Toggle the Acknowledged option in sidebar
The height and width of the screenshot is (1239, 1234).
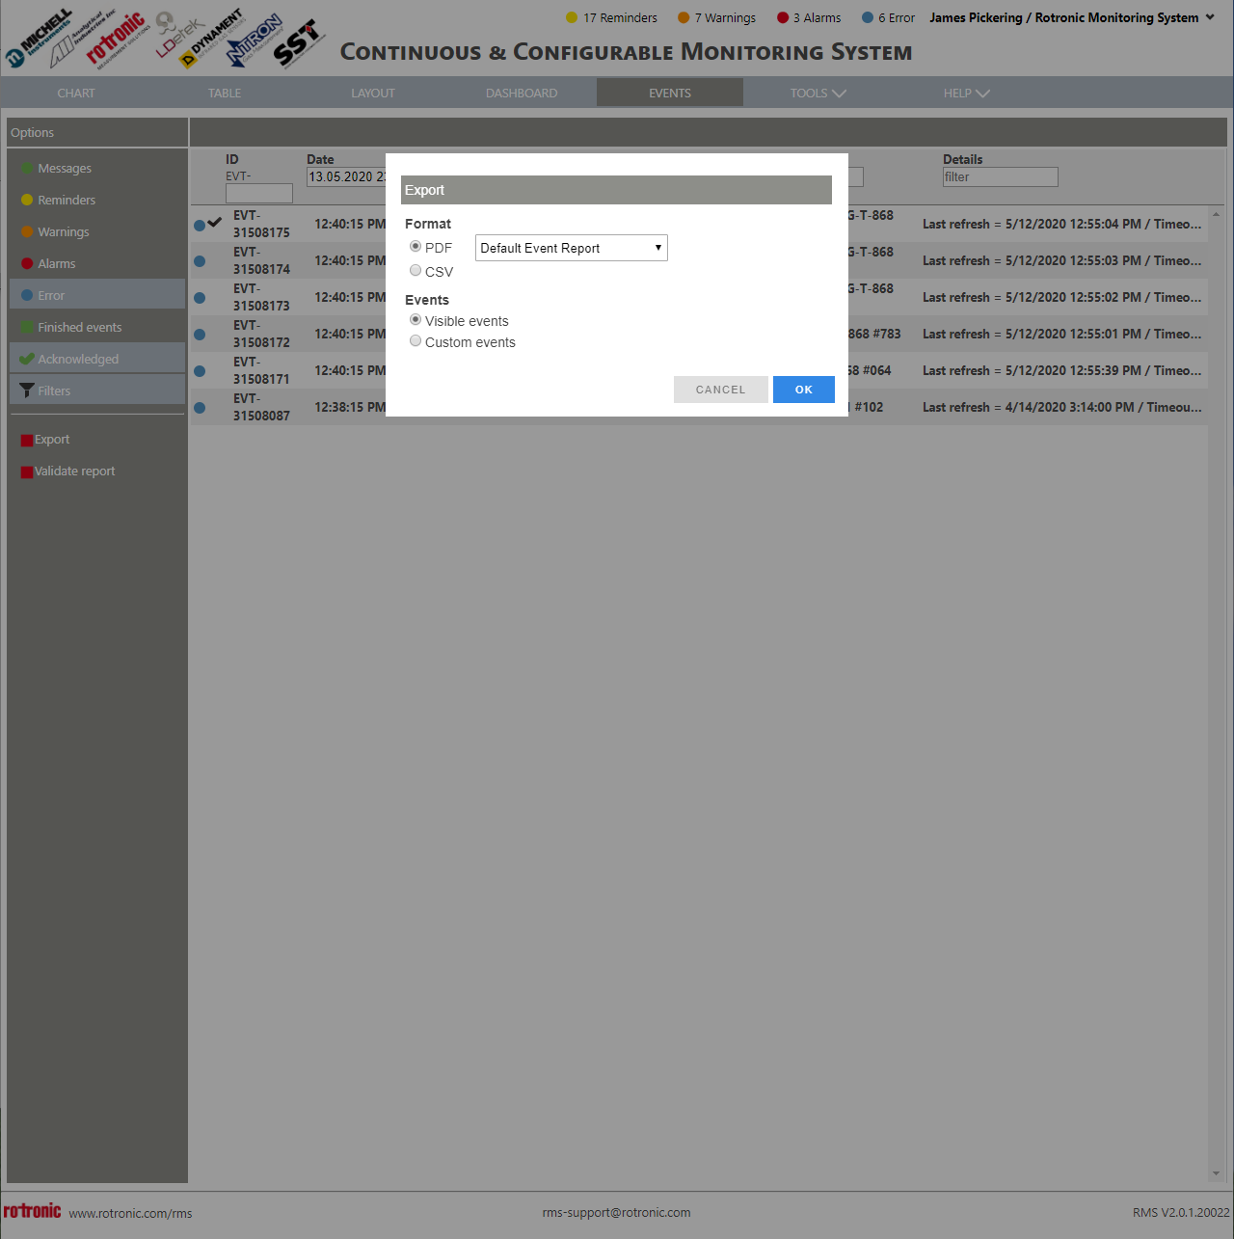coord(97,359)
